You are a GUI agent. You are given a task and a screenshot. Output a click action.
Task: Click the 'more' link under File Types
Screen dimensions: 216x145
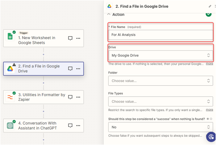pyautogui.click(x=209, y=110)
